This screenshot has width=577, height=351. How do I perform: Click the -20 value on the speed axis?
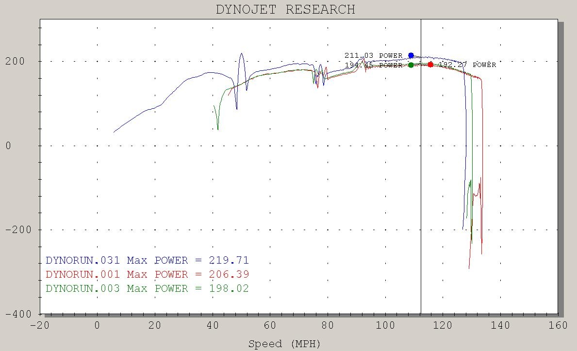40,325
